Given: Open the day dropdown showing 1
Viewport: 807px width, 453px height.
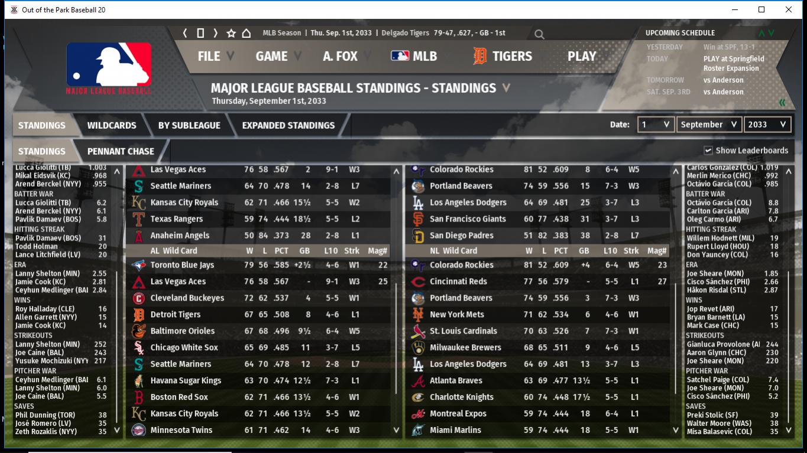Looking at the screenshot, I should click(x=655, y=125).
